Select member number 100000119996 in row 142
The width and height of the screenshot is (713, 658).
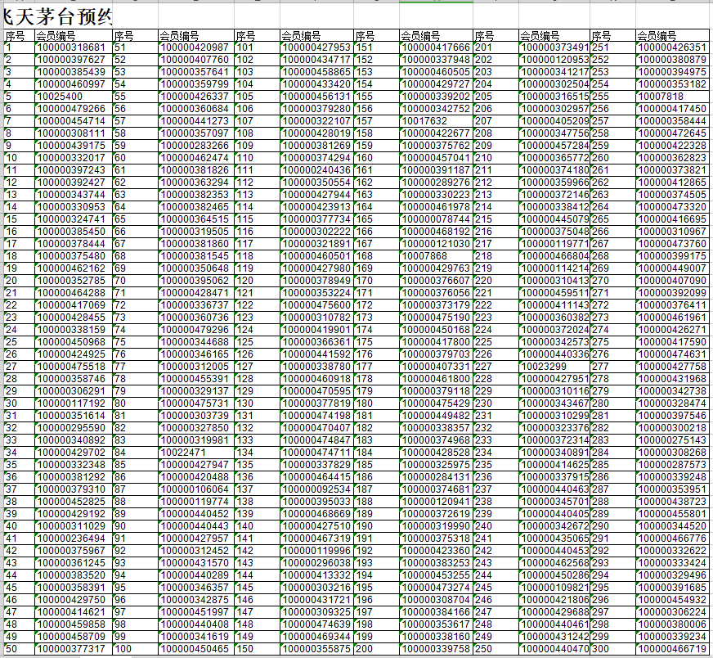coord(317,552)
